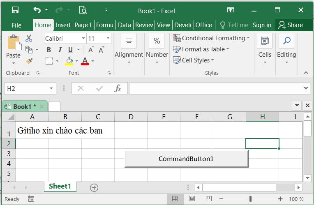Activate Format Painter brush
The height and width of the screenshot is (205, 314).
29,61
